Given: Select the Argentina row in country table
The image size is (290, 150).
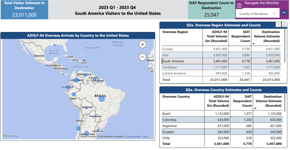Looking at the screenshot, I should coord(222,126).
